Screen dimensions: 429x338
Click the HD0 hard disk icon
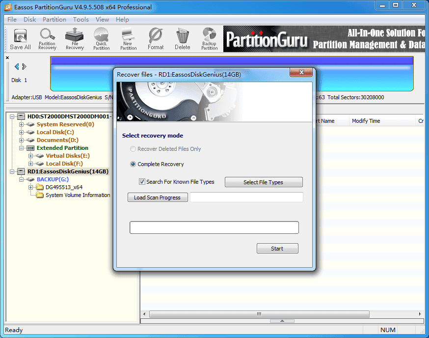tap(21, 116)
